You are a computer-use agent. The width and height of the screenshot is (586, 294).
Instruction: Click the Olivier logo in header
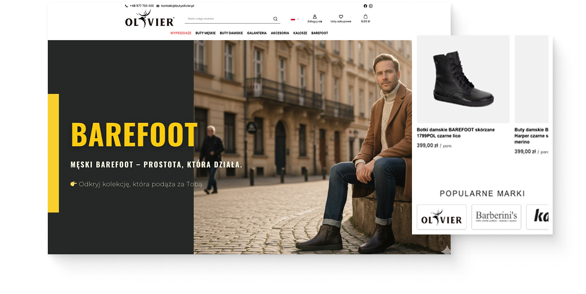tap(149, 19)
